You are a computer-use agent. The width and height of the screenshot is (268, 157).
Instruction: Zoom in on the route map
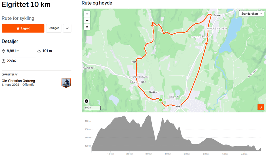point(87,14)
